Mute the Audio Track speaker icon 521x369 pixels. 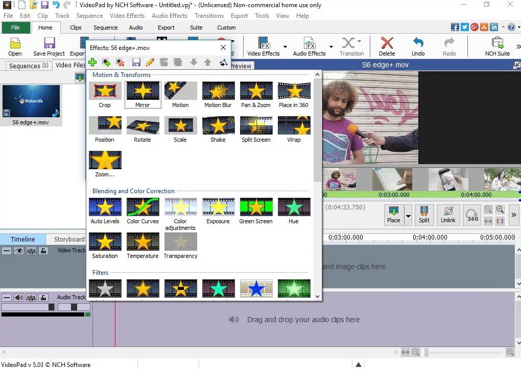pyautogui.click(x=18, y=297)
